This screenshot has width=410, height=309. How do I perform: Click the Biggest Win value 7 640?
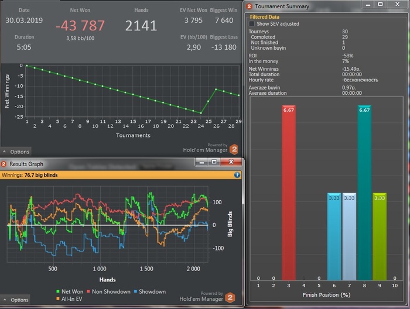point(224,20)
